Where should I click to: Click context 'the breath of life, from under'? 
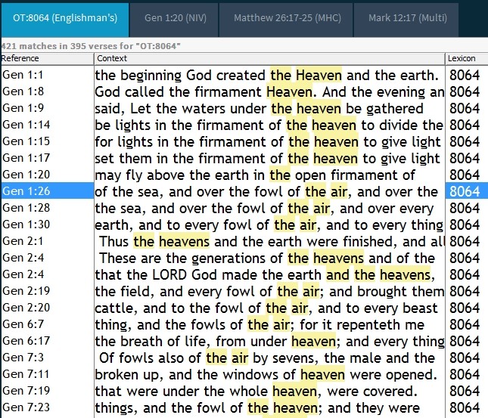(x=191, y=342)
